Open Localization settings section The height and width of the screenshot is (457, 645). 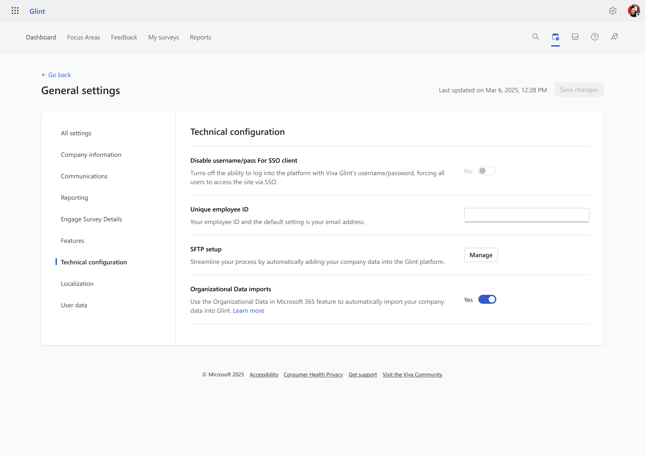point(77,284)
